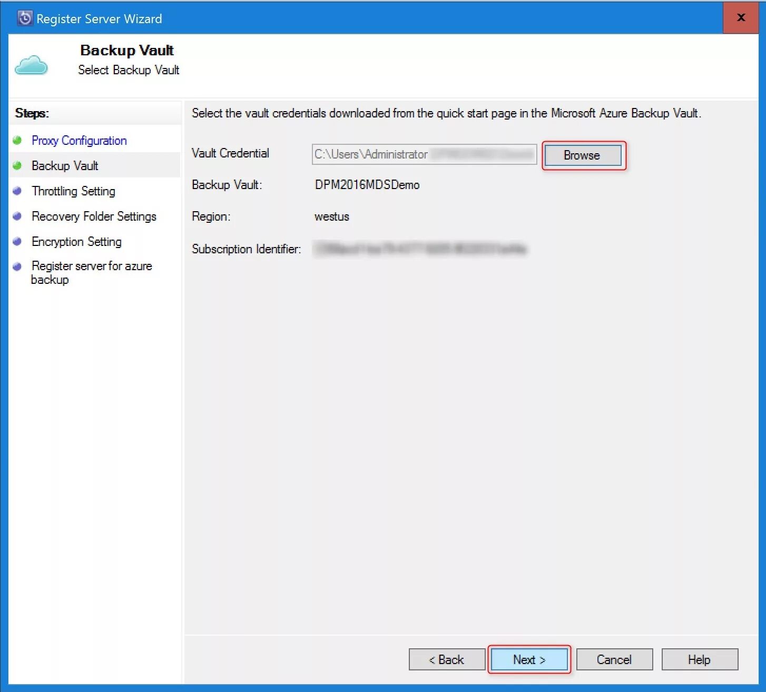The width and height of the screenshot is (766, 692).
Task: Click the cloud icon beside Backup Vault heading
Action: click(31, 65)
